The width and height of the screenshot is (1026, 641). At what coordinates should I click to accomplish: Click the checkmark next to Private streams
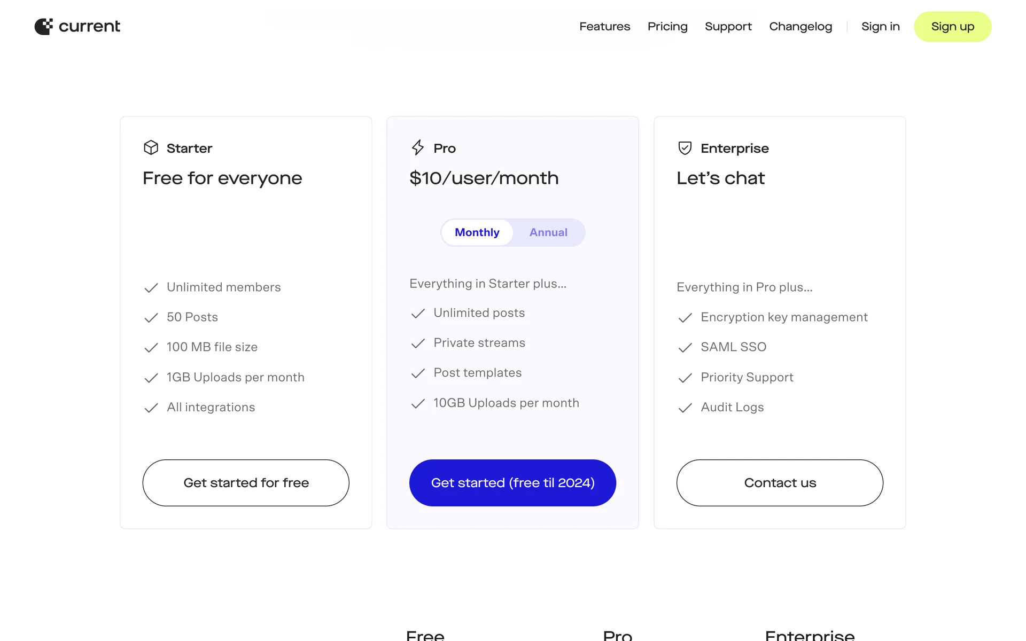[x=418, y=343]
